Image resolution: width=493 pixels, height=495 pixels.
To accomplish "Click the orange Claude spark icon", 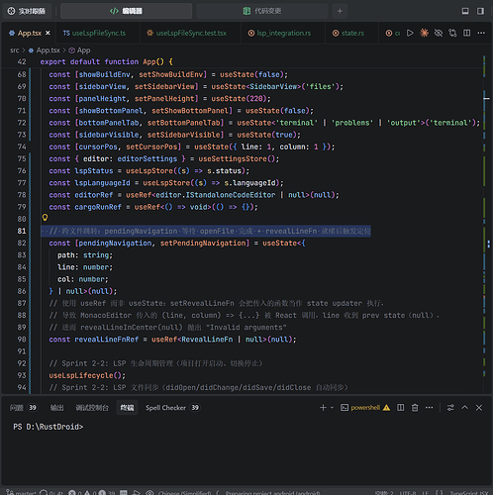I will (424, 33).
